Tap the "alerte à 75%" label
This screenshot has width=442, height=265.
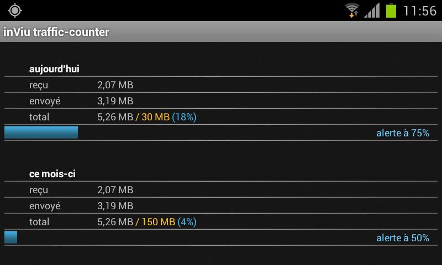402,133
